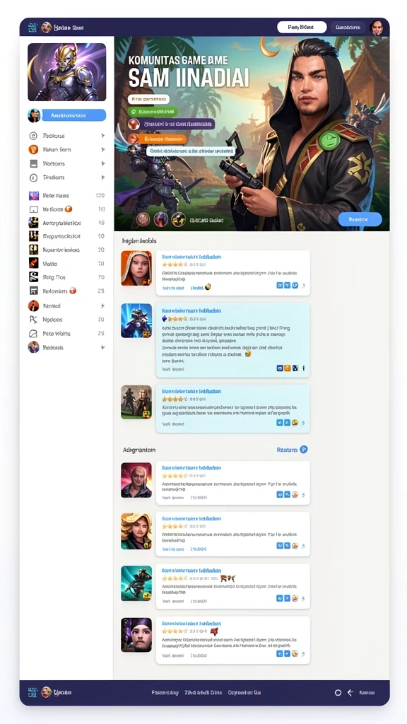Open the title link of the hooded-orange post
The width and height of the screenshot is (407, 724).
coord(191,257)
